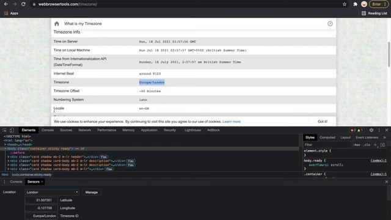Open the Apps shortcut in bookmarks bar
Viewport: 391px width, 220px height.
coord(11,13)
